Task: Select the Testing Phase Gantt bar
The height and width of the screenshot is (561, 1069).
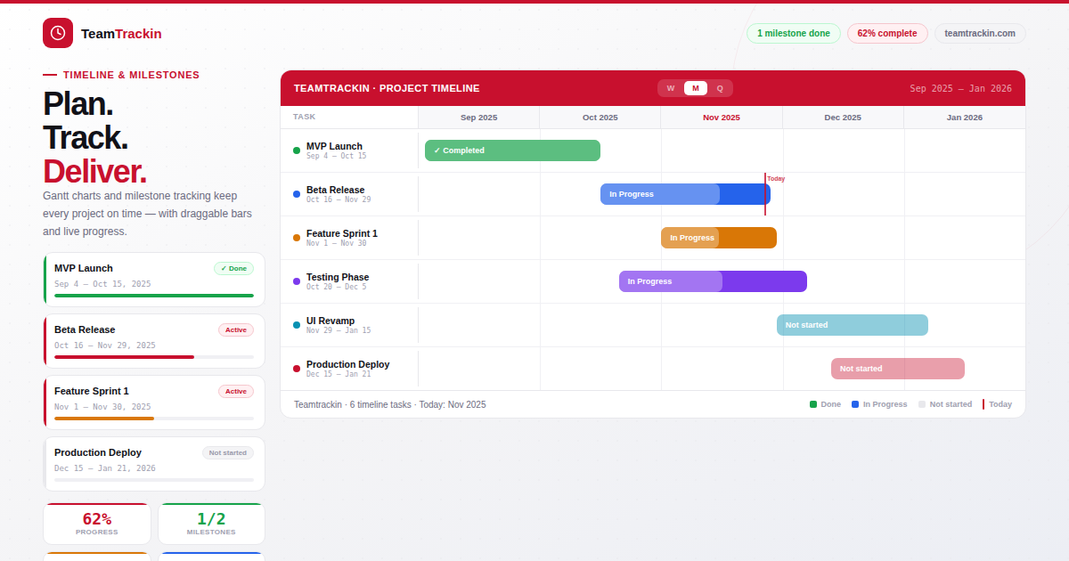Action: 713,281
